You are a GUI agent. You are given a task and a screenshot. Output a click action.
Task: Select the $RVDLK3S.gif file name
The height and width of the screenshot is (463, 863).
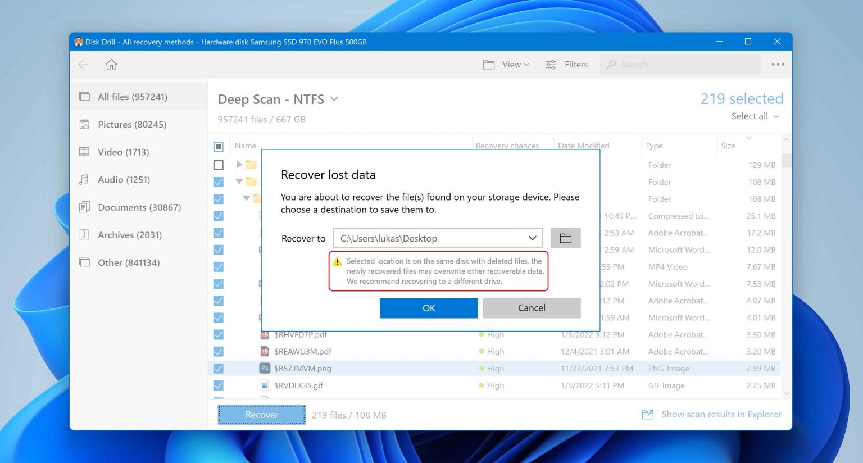click(x=298, y=385)
